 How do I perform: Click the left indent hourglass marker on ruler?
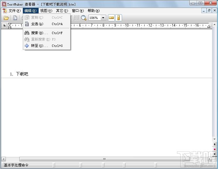(10, 26)
